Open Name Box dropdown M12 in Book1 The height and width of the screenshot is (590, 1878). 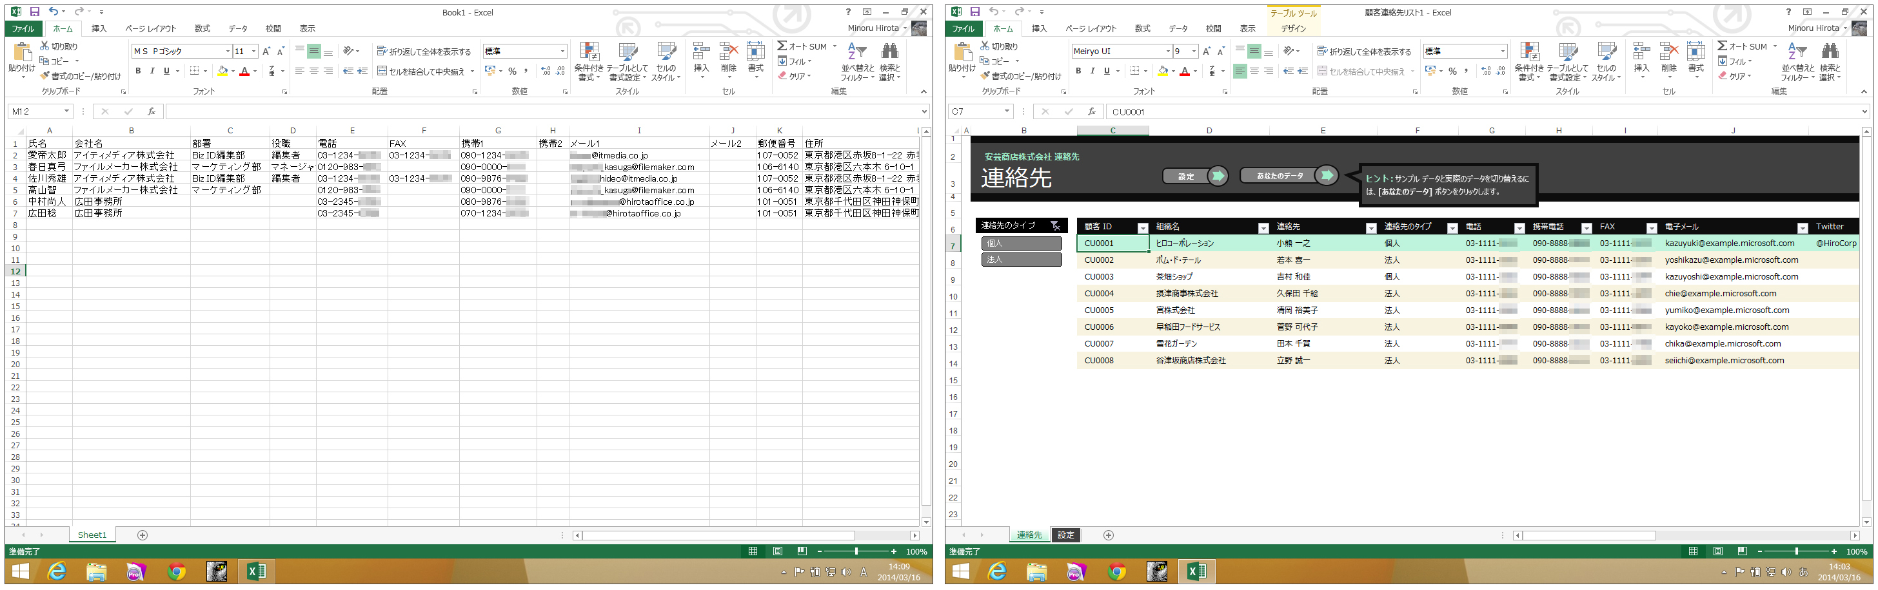(x=66, y=111)
